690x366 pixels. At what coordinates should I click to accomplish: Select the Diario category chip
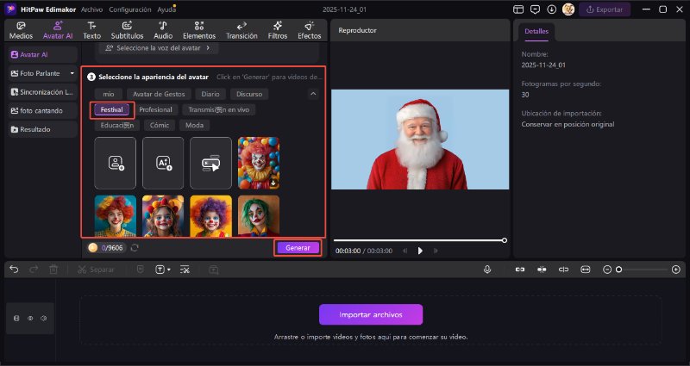[x=210, y=94]
